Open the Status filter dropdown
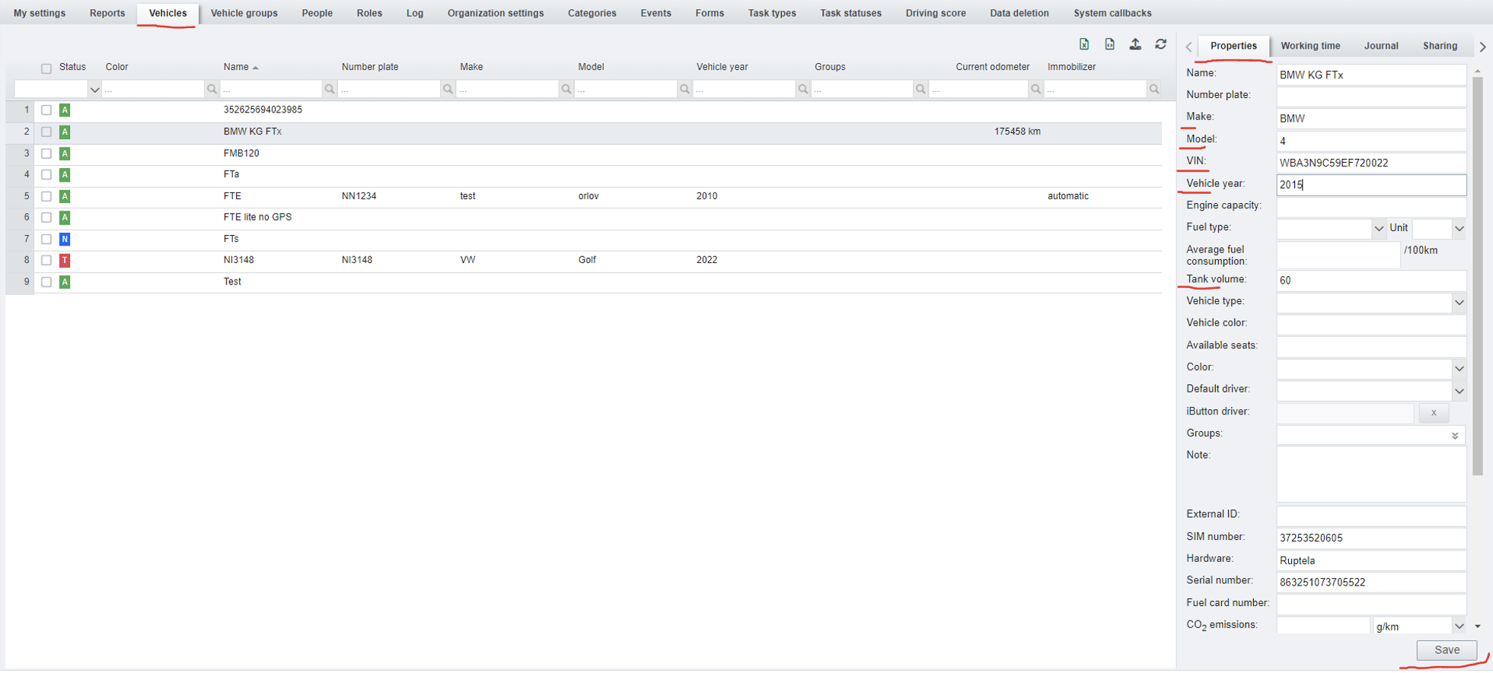 coord(94,89)
